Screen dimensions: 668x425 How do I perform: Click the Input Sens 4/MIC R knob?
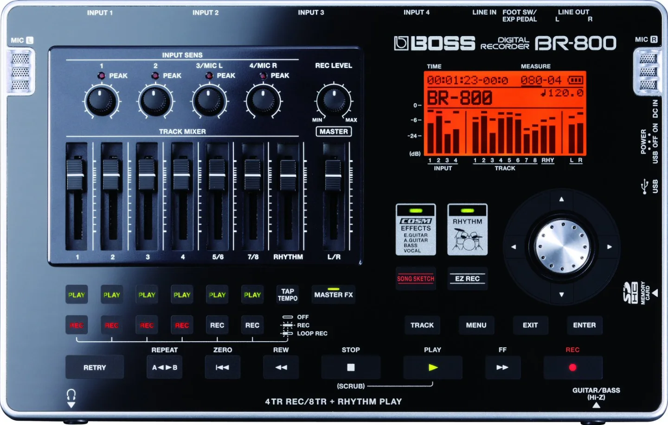263,101
